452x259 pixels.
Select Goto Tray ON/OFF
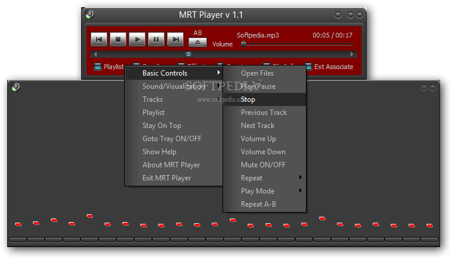pyautogui.click(x=174, y=138)
